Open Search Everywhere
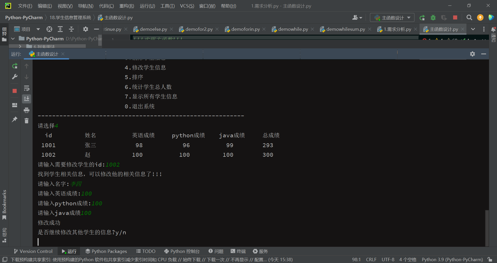This screenshot has height=263, width=497. pyautogui.click(x=469, y=18)
